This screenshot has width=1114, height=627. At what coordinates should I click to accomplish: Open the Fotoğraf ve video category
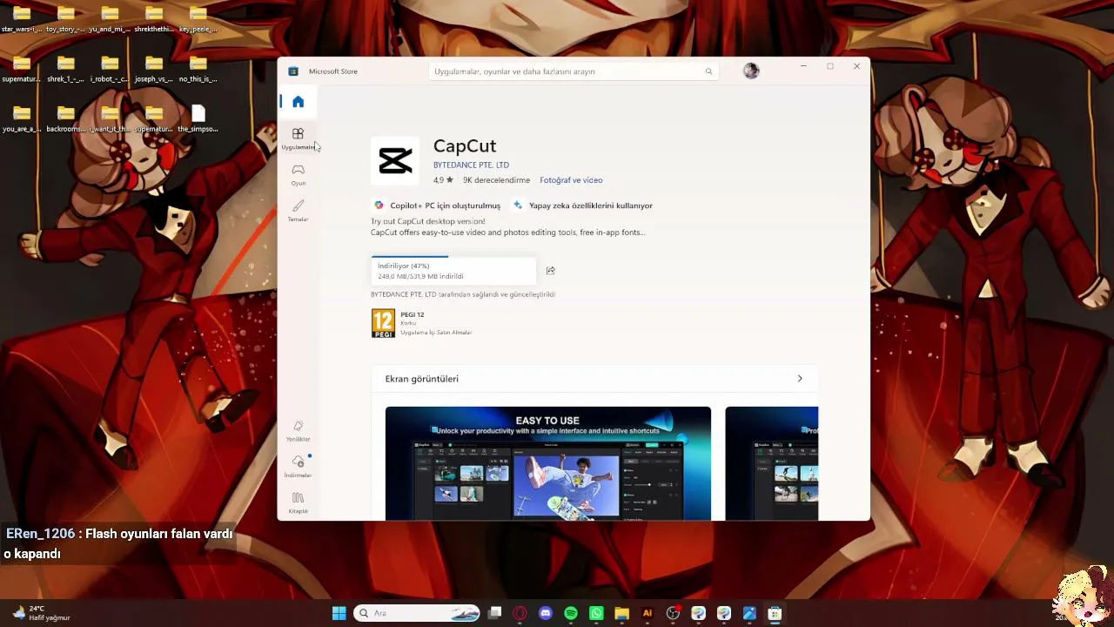click(x=571, y=180)
